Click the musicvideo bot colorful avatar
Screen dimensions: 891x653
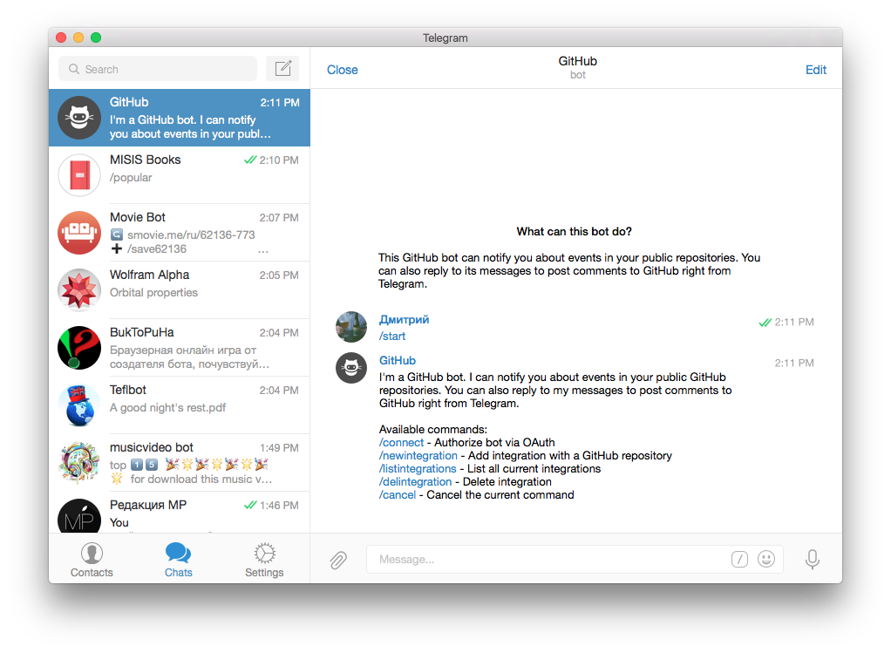click(79, 463)
